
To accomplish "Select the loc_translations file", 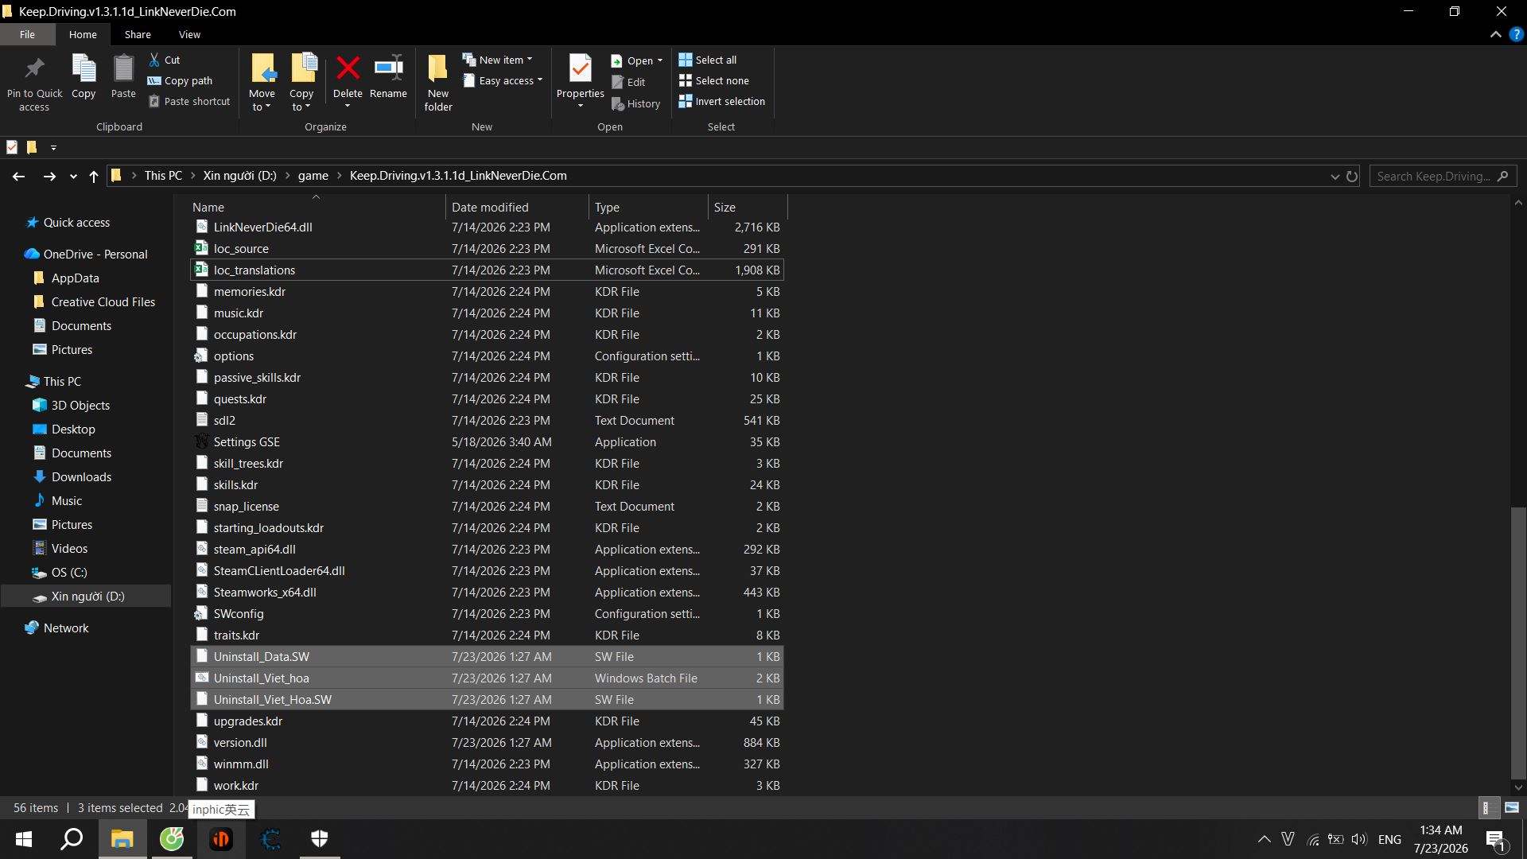I will click(x=487, y=270).
